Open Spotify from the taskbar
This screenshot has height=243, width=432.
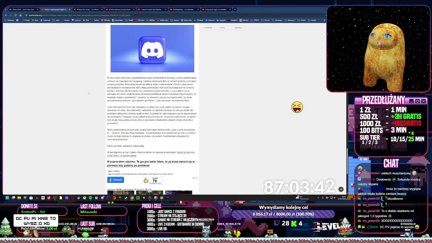coord(90,198)
